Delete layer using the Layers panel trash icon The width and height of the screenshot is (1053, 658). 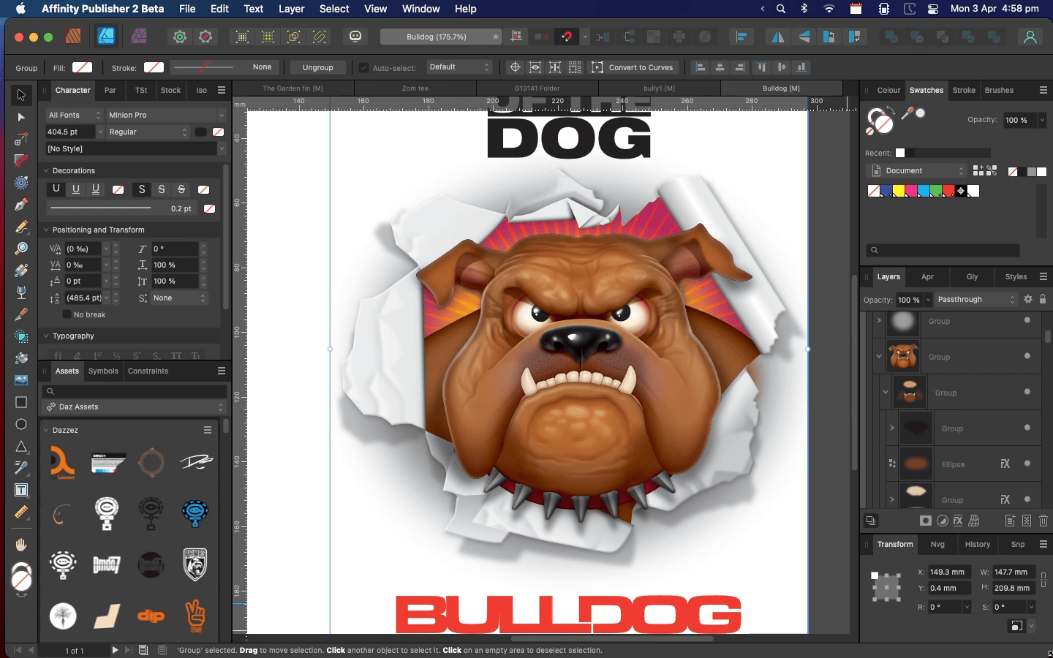tap(1043, 521)
